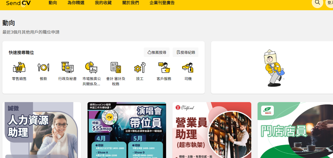Click the 市場推廣公共關係 category label
Viewport: 333px width, 158px height.
[x=91, y=81]
